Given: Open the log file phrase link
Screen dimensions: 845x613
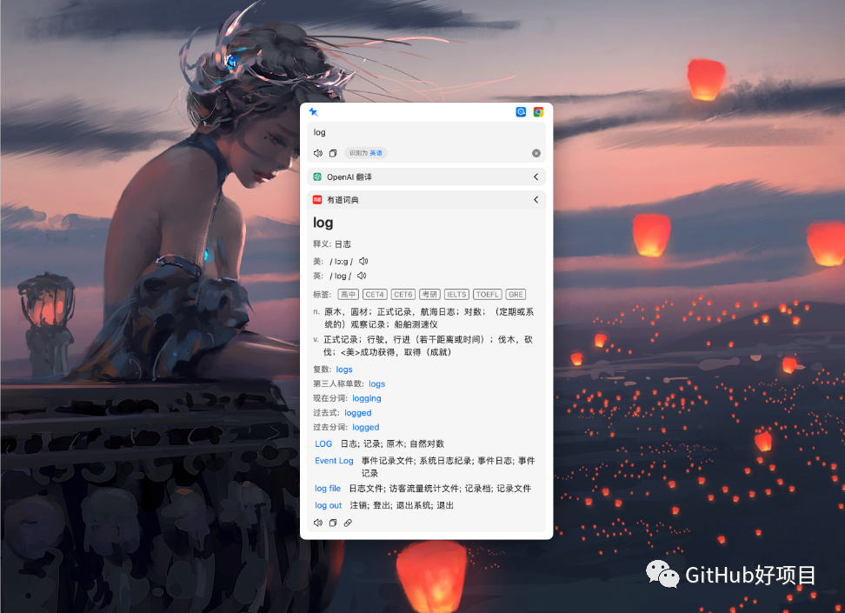Looking at the screenshot, I should [x=328, y=489].
